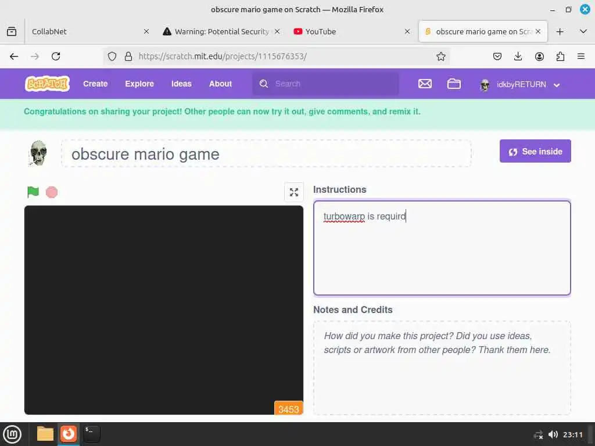Click the See inside button
595x446 pixels.
535,152
